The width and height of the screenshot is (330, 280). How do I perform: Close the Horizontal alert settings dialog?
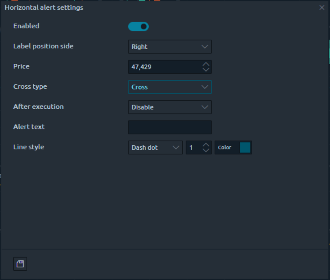point(322,8)
